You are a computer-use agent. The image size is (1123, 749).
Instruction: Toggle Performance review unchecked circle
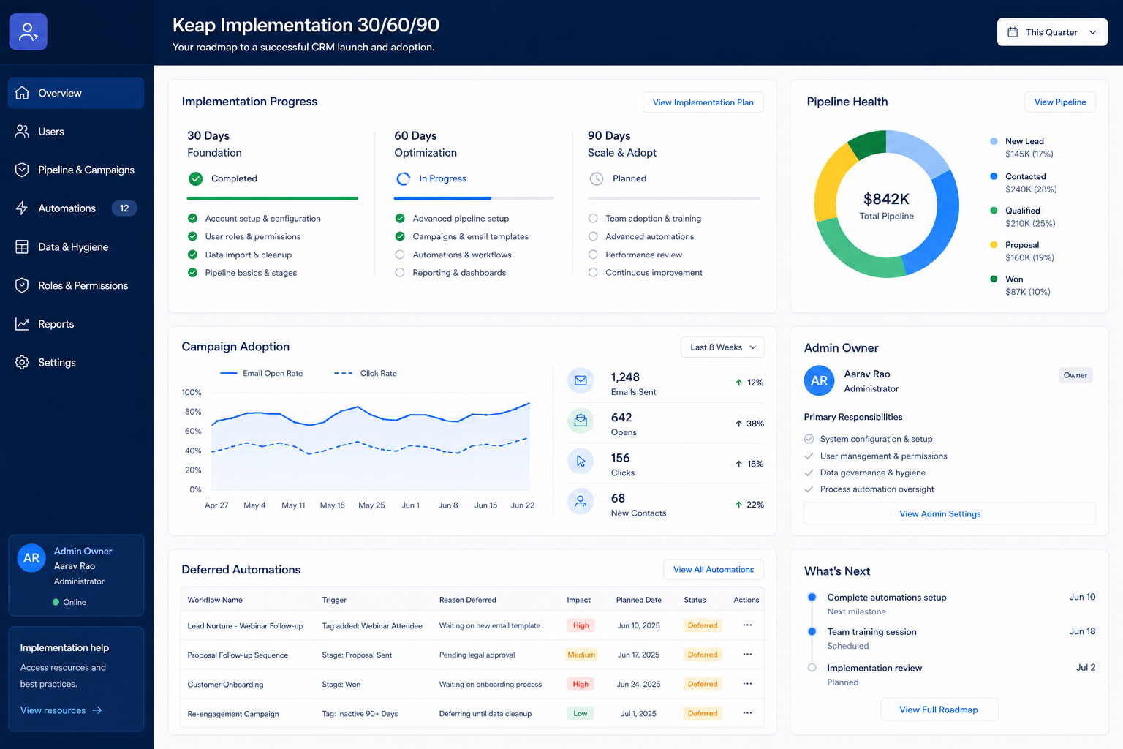coord(593,255)
